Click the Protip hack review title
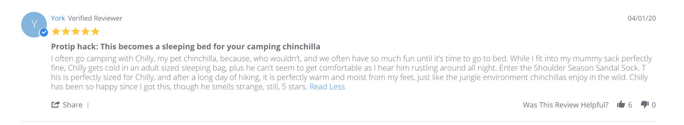This screenshot has width=684, height=125. coord(186,47)
